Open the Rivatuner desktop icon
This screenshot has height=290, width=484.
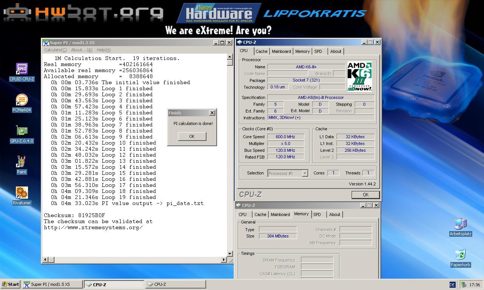coord(22,196)
